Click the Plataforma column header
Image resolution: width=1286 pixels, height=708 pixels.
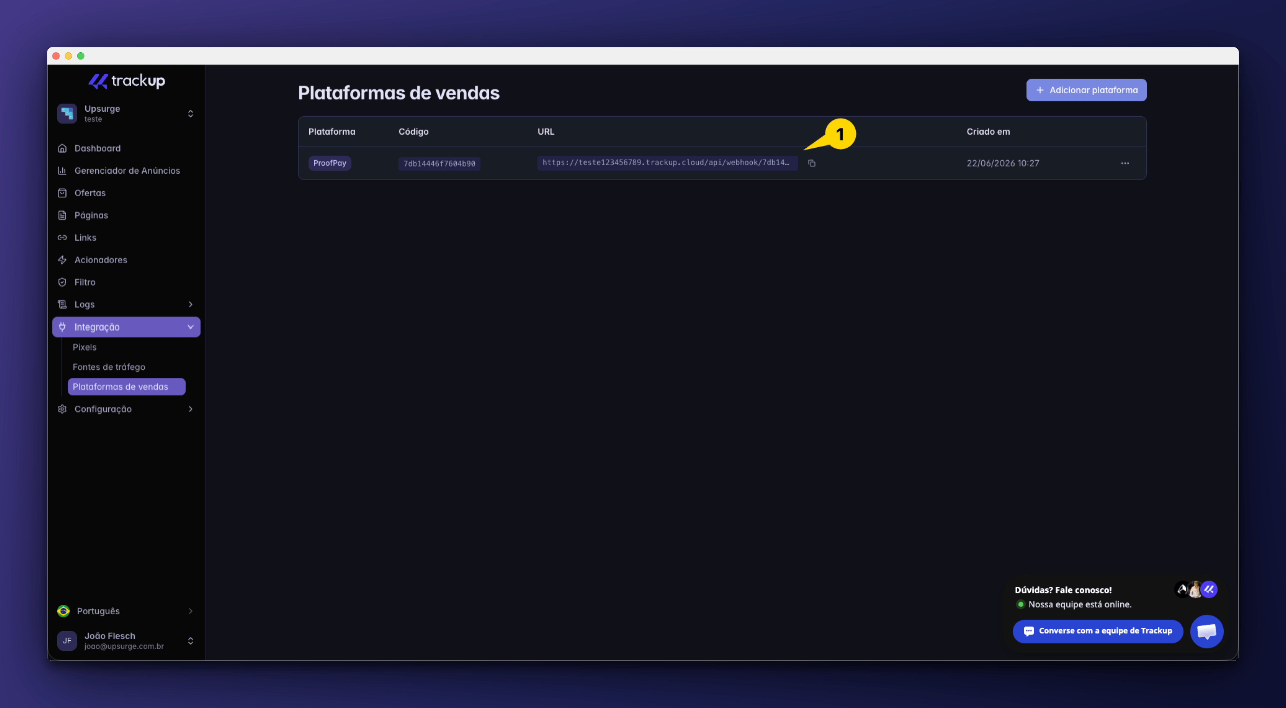tap(332, 132)
